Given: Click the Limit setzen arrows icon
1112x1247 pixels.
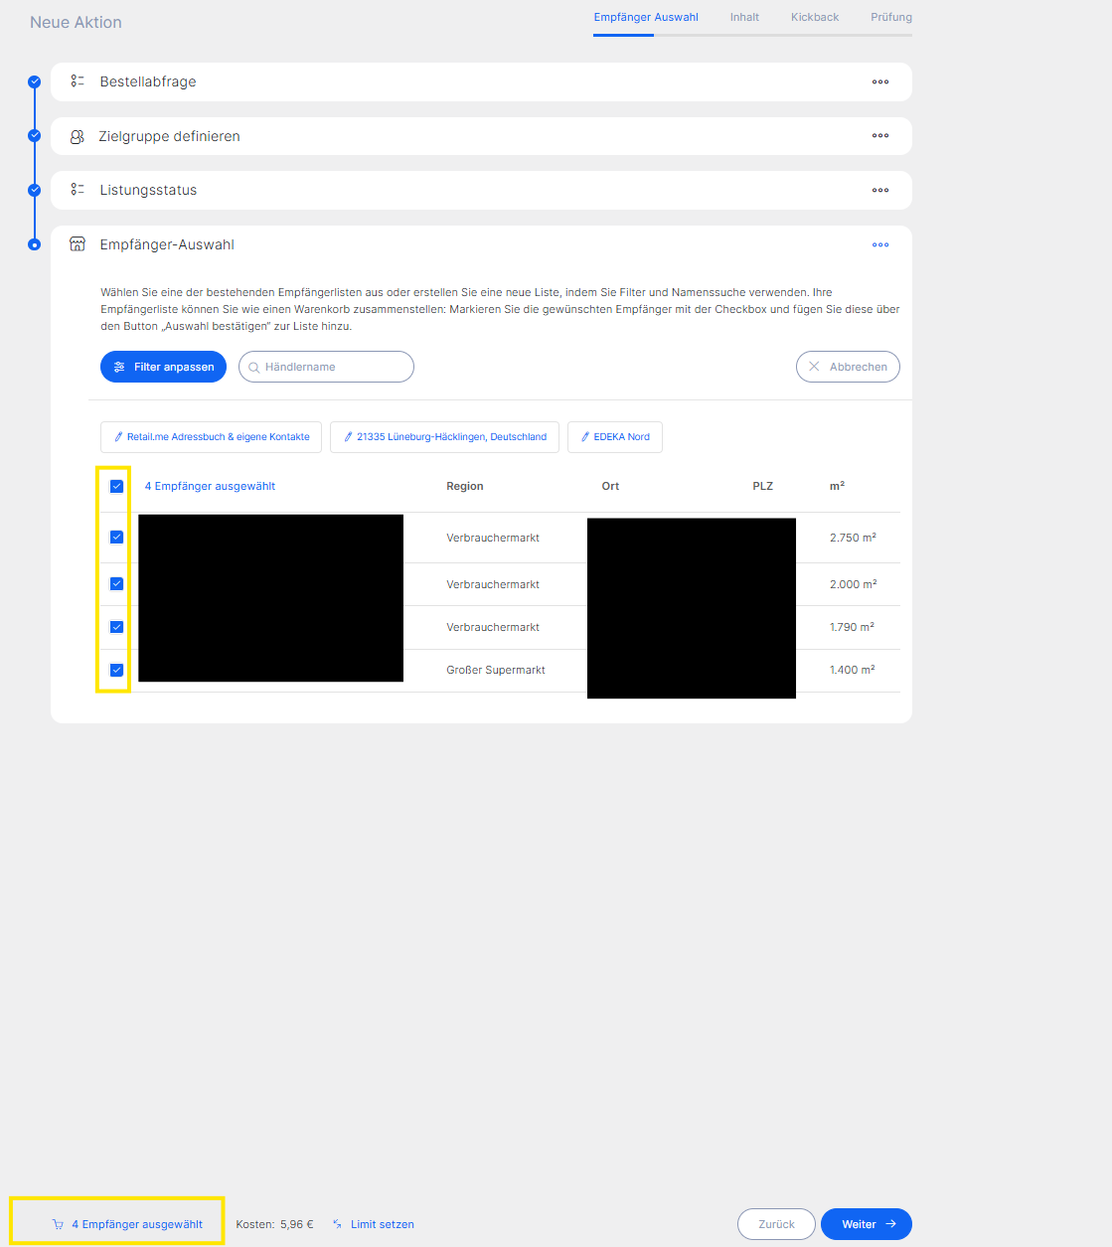Looking at the screenshot, I should coord(338,1224).
